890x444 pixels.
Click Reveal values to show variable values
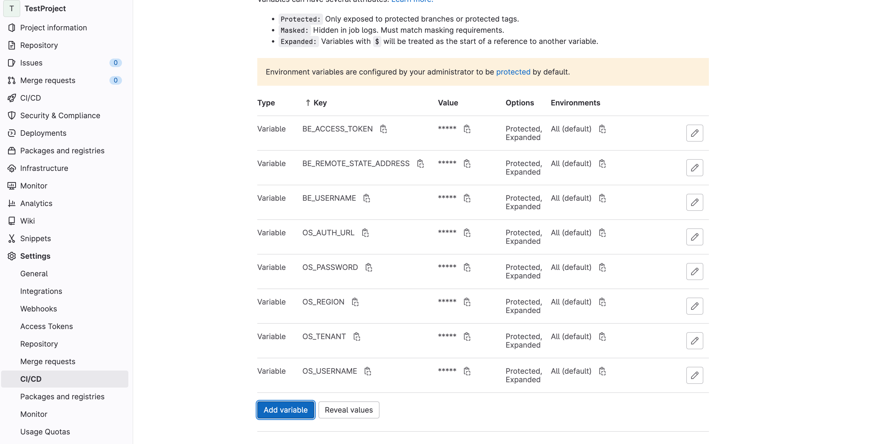coord(349,410)
